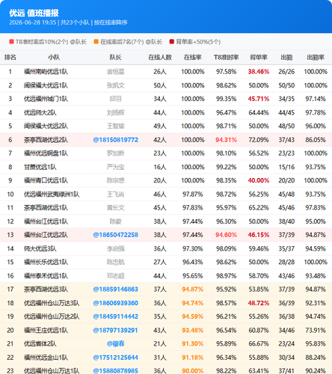332x374 pixels.
Task: Select team name 福州优远金山1队
Action: (46, 358)
